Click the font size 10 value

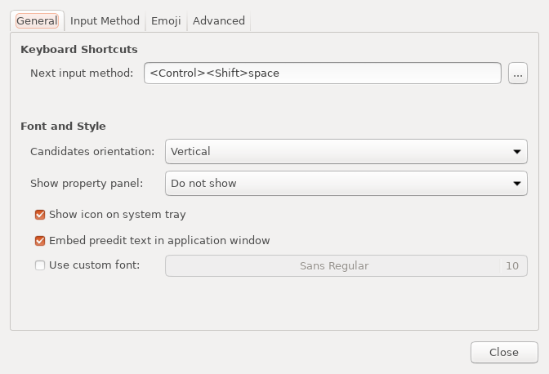[512, 266]
